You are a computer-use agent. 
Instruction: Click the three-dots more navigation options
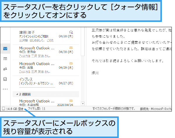pos(5,89)
